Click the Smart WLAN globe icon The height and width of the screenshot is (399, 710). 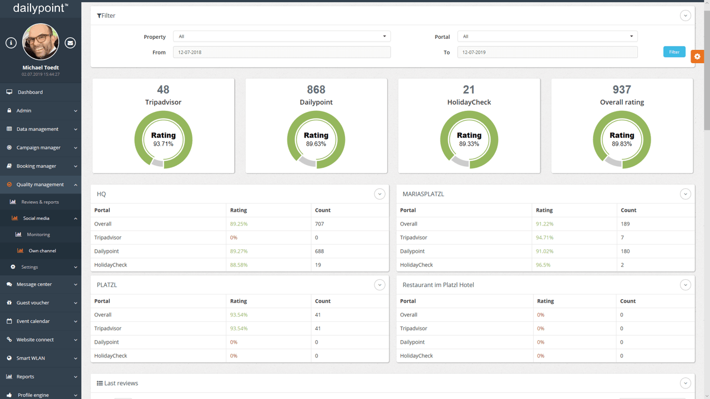[8, 357]
